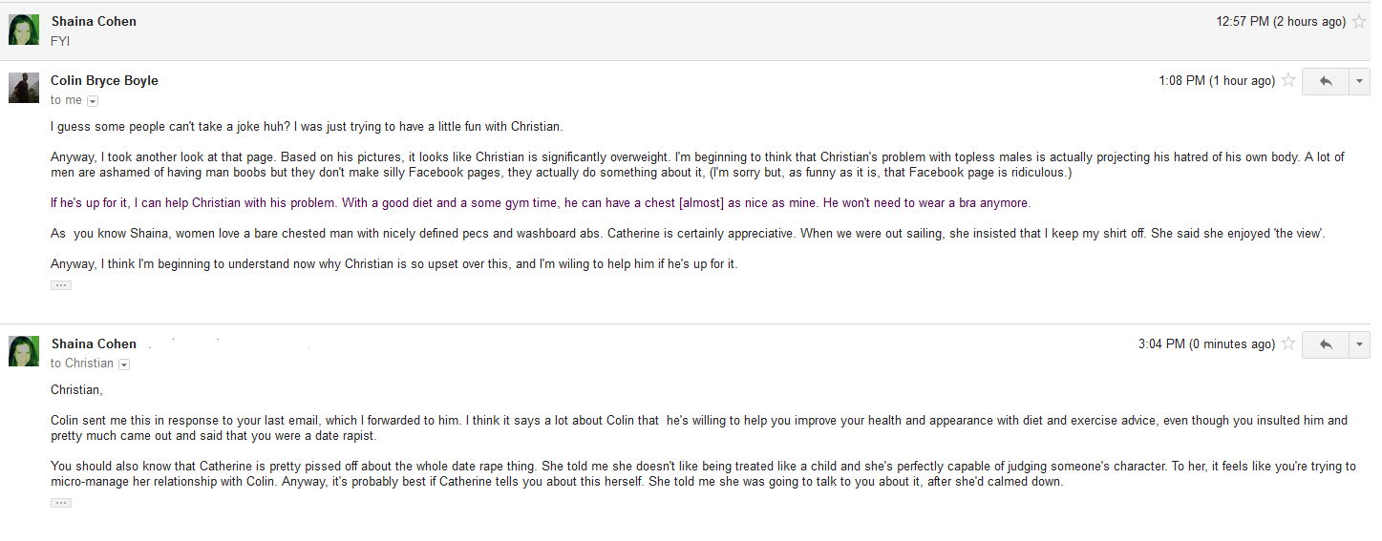
Task: Click the sender name Shaina Cohen on the 3:04 PM message
Action: coord(94,343)
